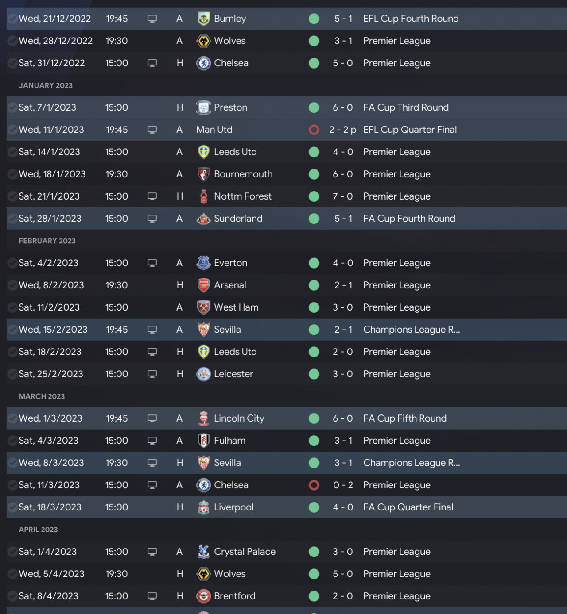Viewport: 567px width, 614px height.
Task: Open the Man Utd team link
Action: pyautogui.click(x=214, y=130)
